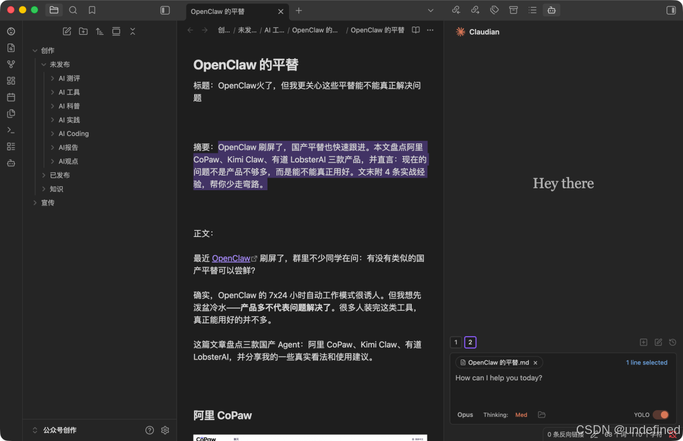Image resolution: width=683 pixels, height=441 pixels.
Task: Create a new note icon
Action: click(66, 32)
